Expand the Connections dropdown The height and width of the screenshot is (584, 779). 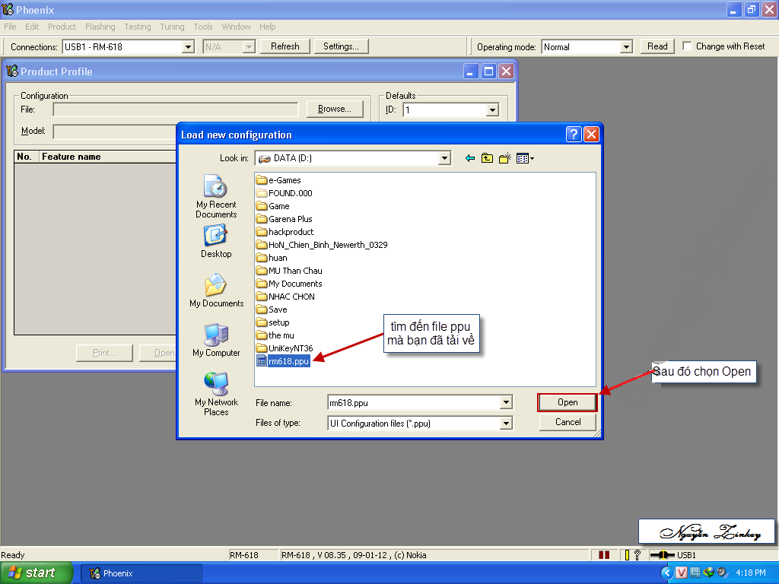pyautogui.click(x=189, y=47)
